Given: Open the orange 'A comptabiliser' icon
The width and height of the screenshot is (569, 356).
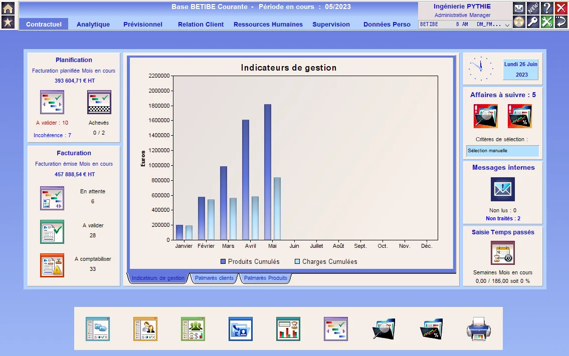Looking at the screenshot, I should click(52, 265).
